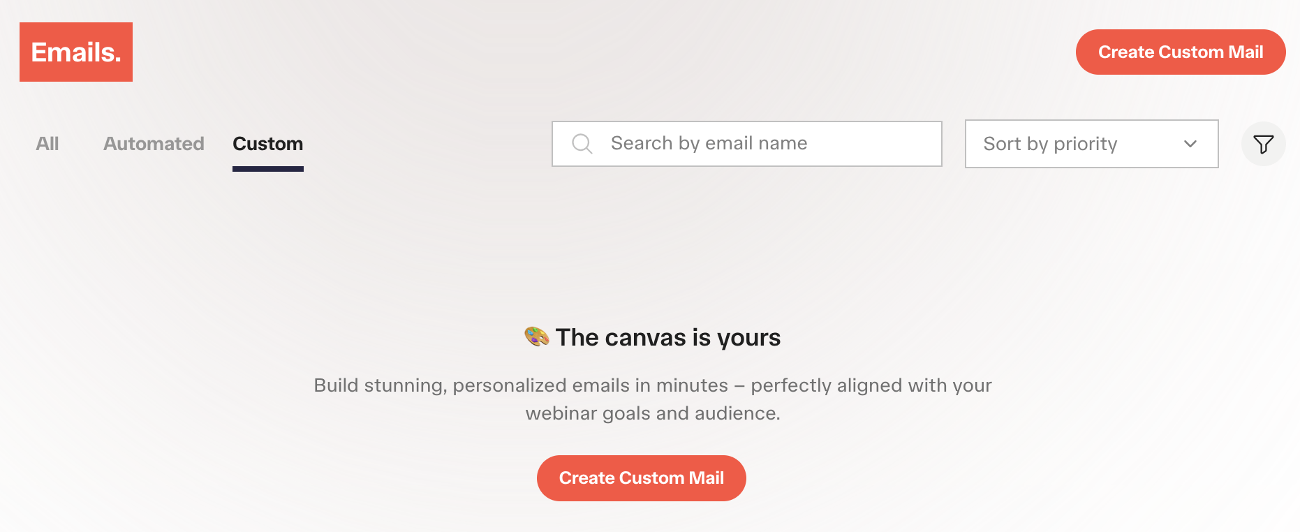
Task: Open email filters via the funnel button
Action: coord(1263,144)
